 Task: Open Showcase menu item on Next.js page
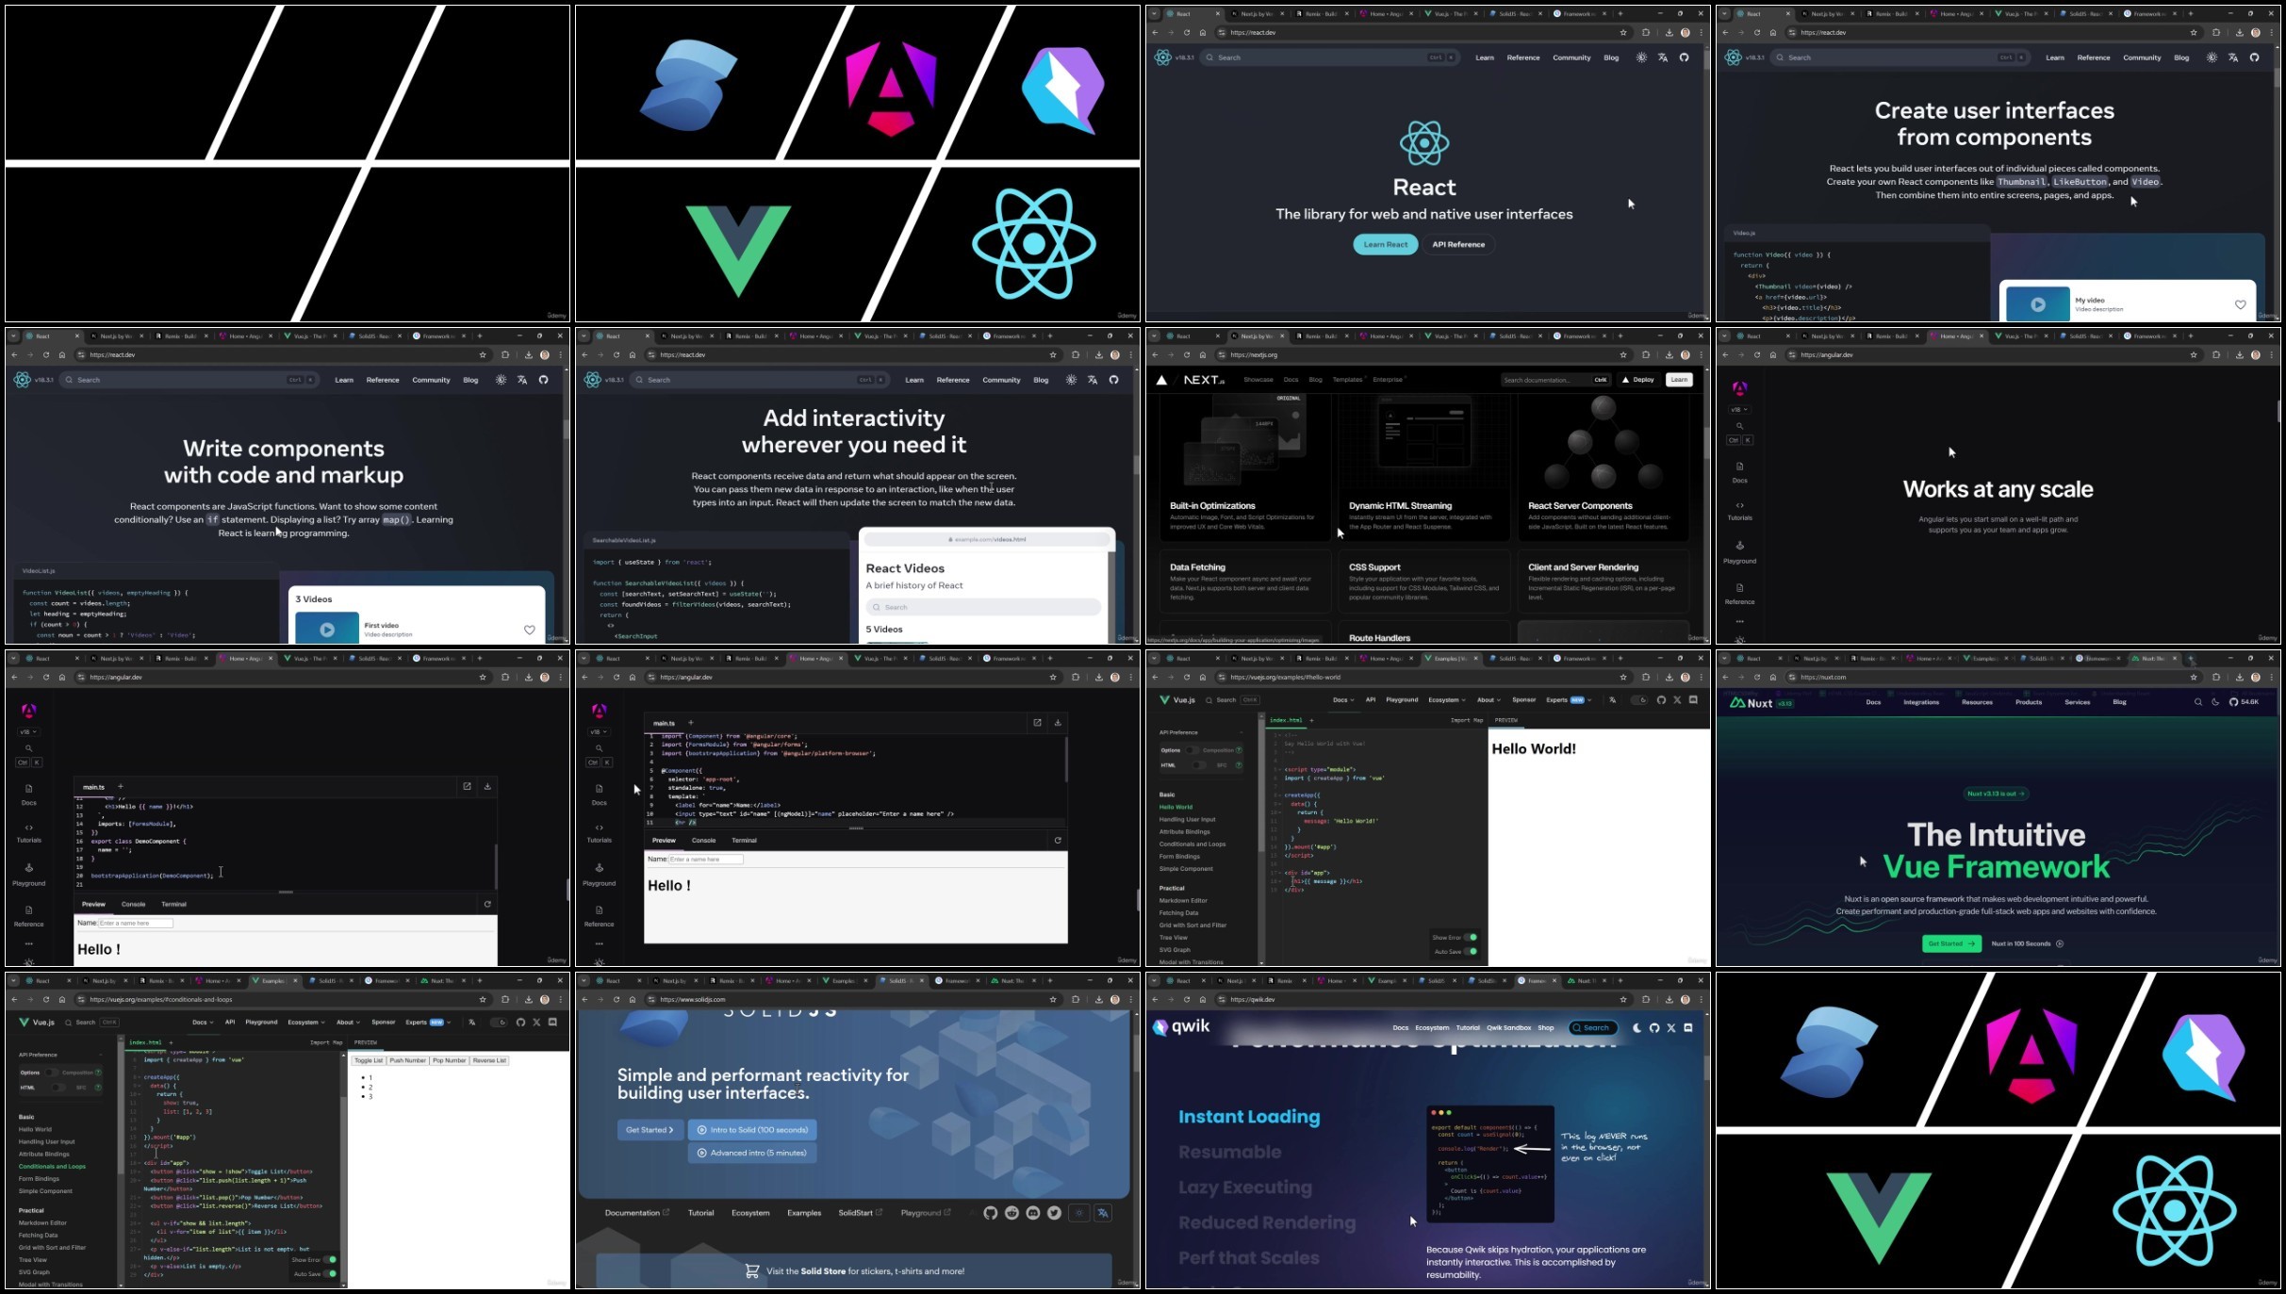click(1258, 380)
